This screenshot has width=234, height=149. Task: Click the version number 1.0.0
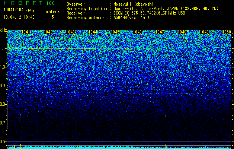(51, 3)
